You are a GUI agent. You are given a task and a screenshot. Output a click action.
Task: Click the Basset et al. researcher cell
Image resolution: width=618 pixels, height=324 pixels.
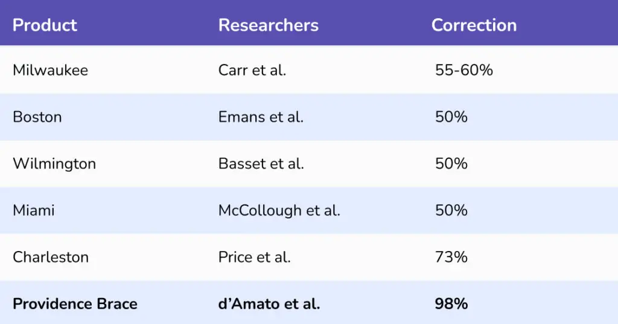pyautogui.click(x=261, y=164)
